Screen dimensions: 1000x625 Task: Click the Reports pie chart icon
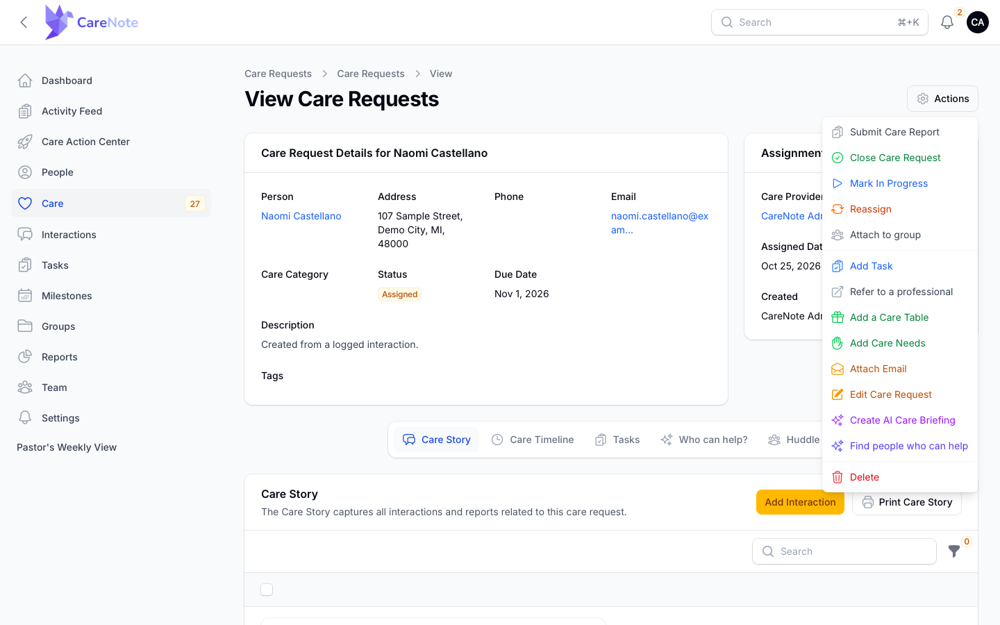[25, 357]
